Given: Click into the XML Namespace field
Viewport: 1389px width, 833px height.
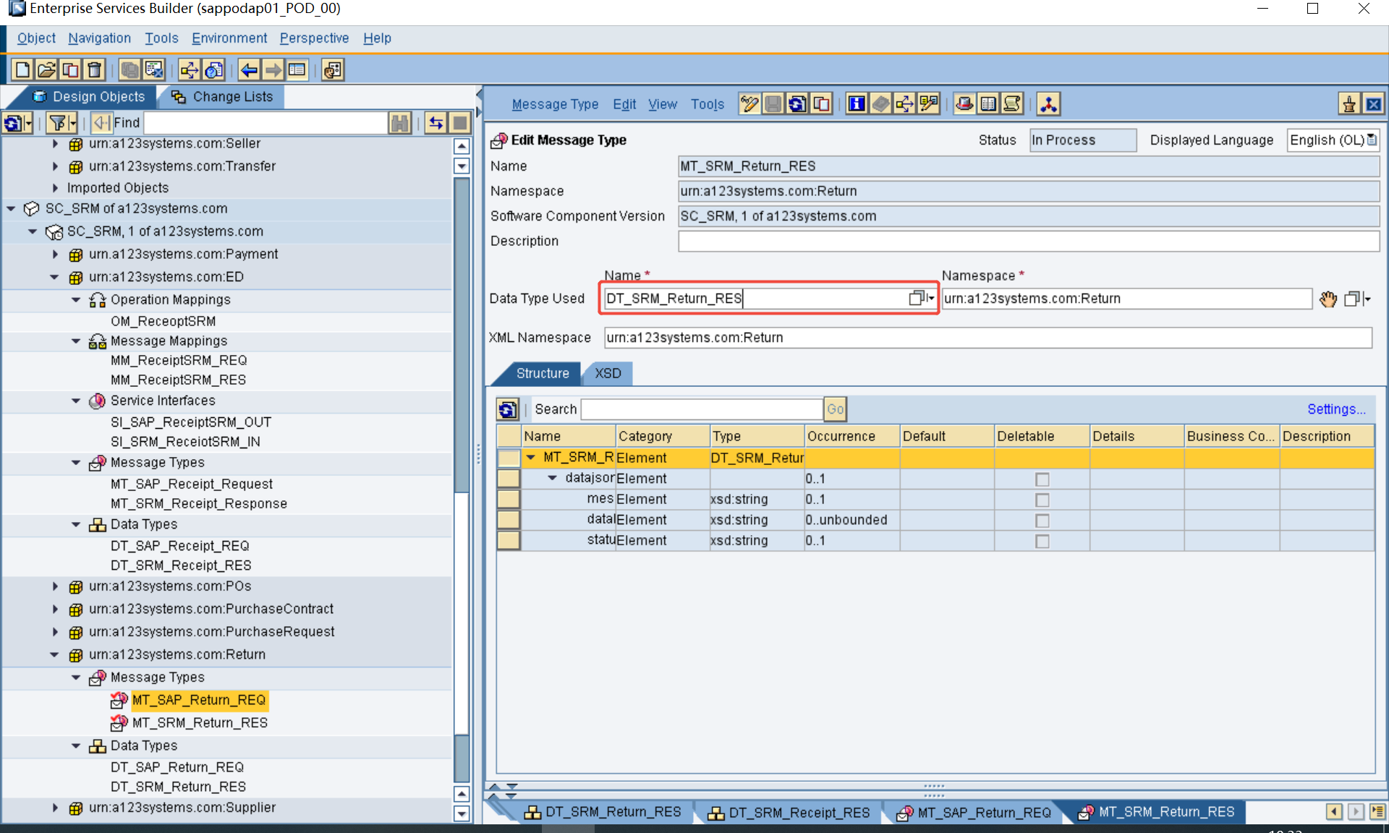Looking at the screenshot, I should (987, 338).
